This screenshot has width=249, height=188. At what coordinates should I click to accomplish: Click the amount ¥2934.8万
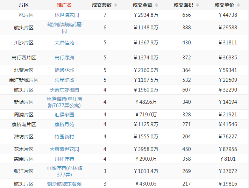146,15
